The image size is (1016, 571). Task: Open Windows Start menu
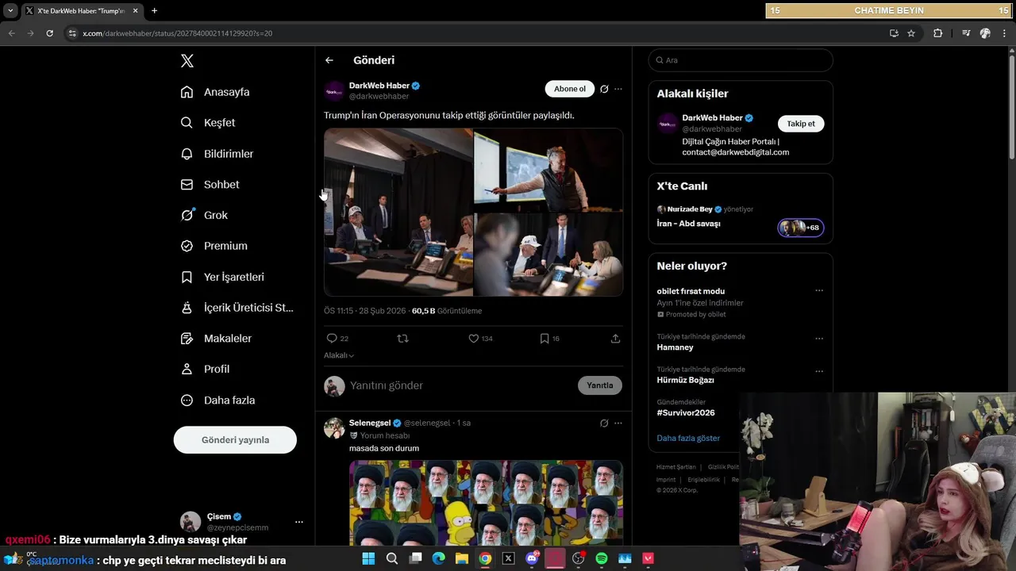[368, 558]
